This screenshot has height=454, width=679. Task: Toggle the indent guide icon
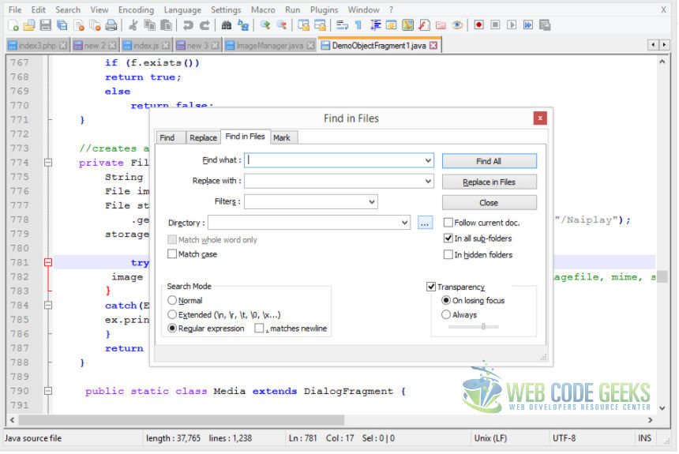(376, 25)
